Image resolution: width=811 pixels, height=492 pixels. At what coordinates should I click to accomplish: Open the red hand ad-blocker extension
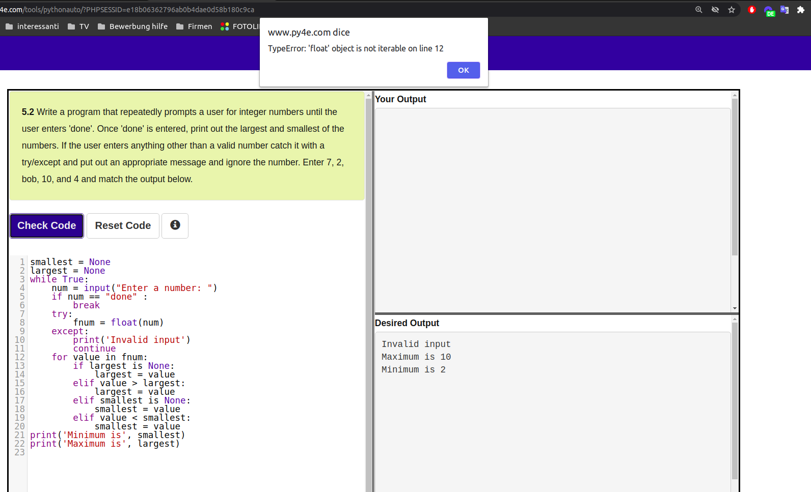pos(752,10)
